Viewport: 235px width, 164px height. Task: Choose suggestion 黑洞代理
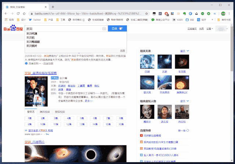76,33
